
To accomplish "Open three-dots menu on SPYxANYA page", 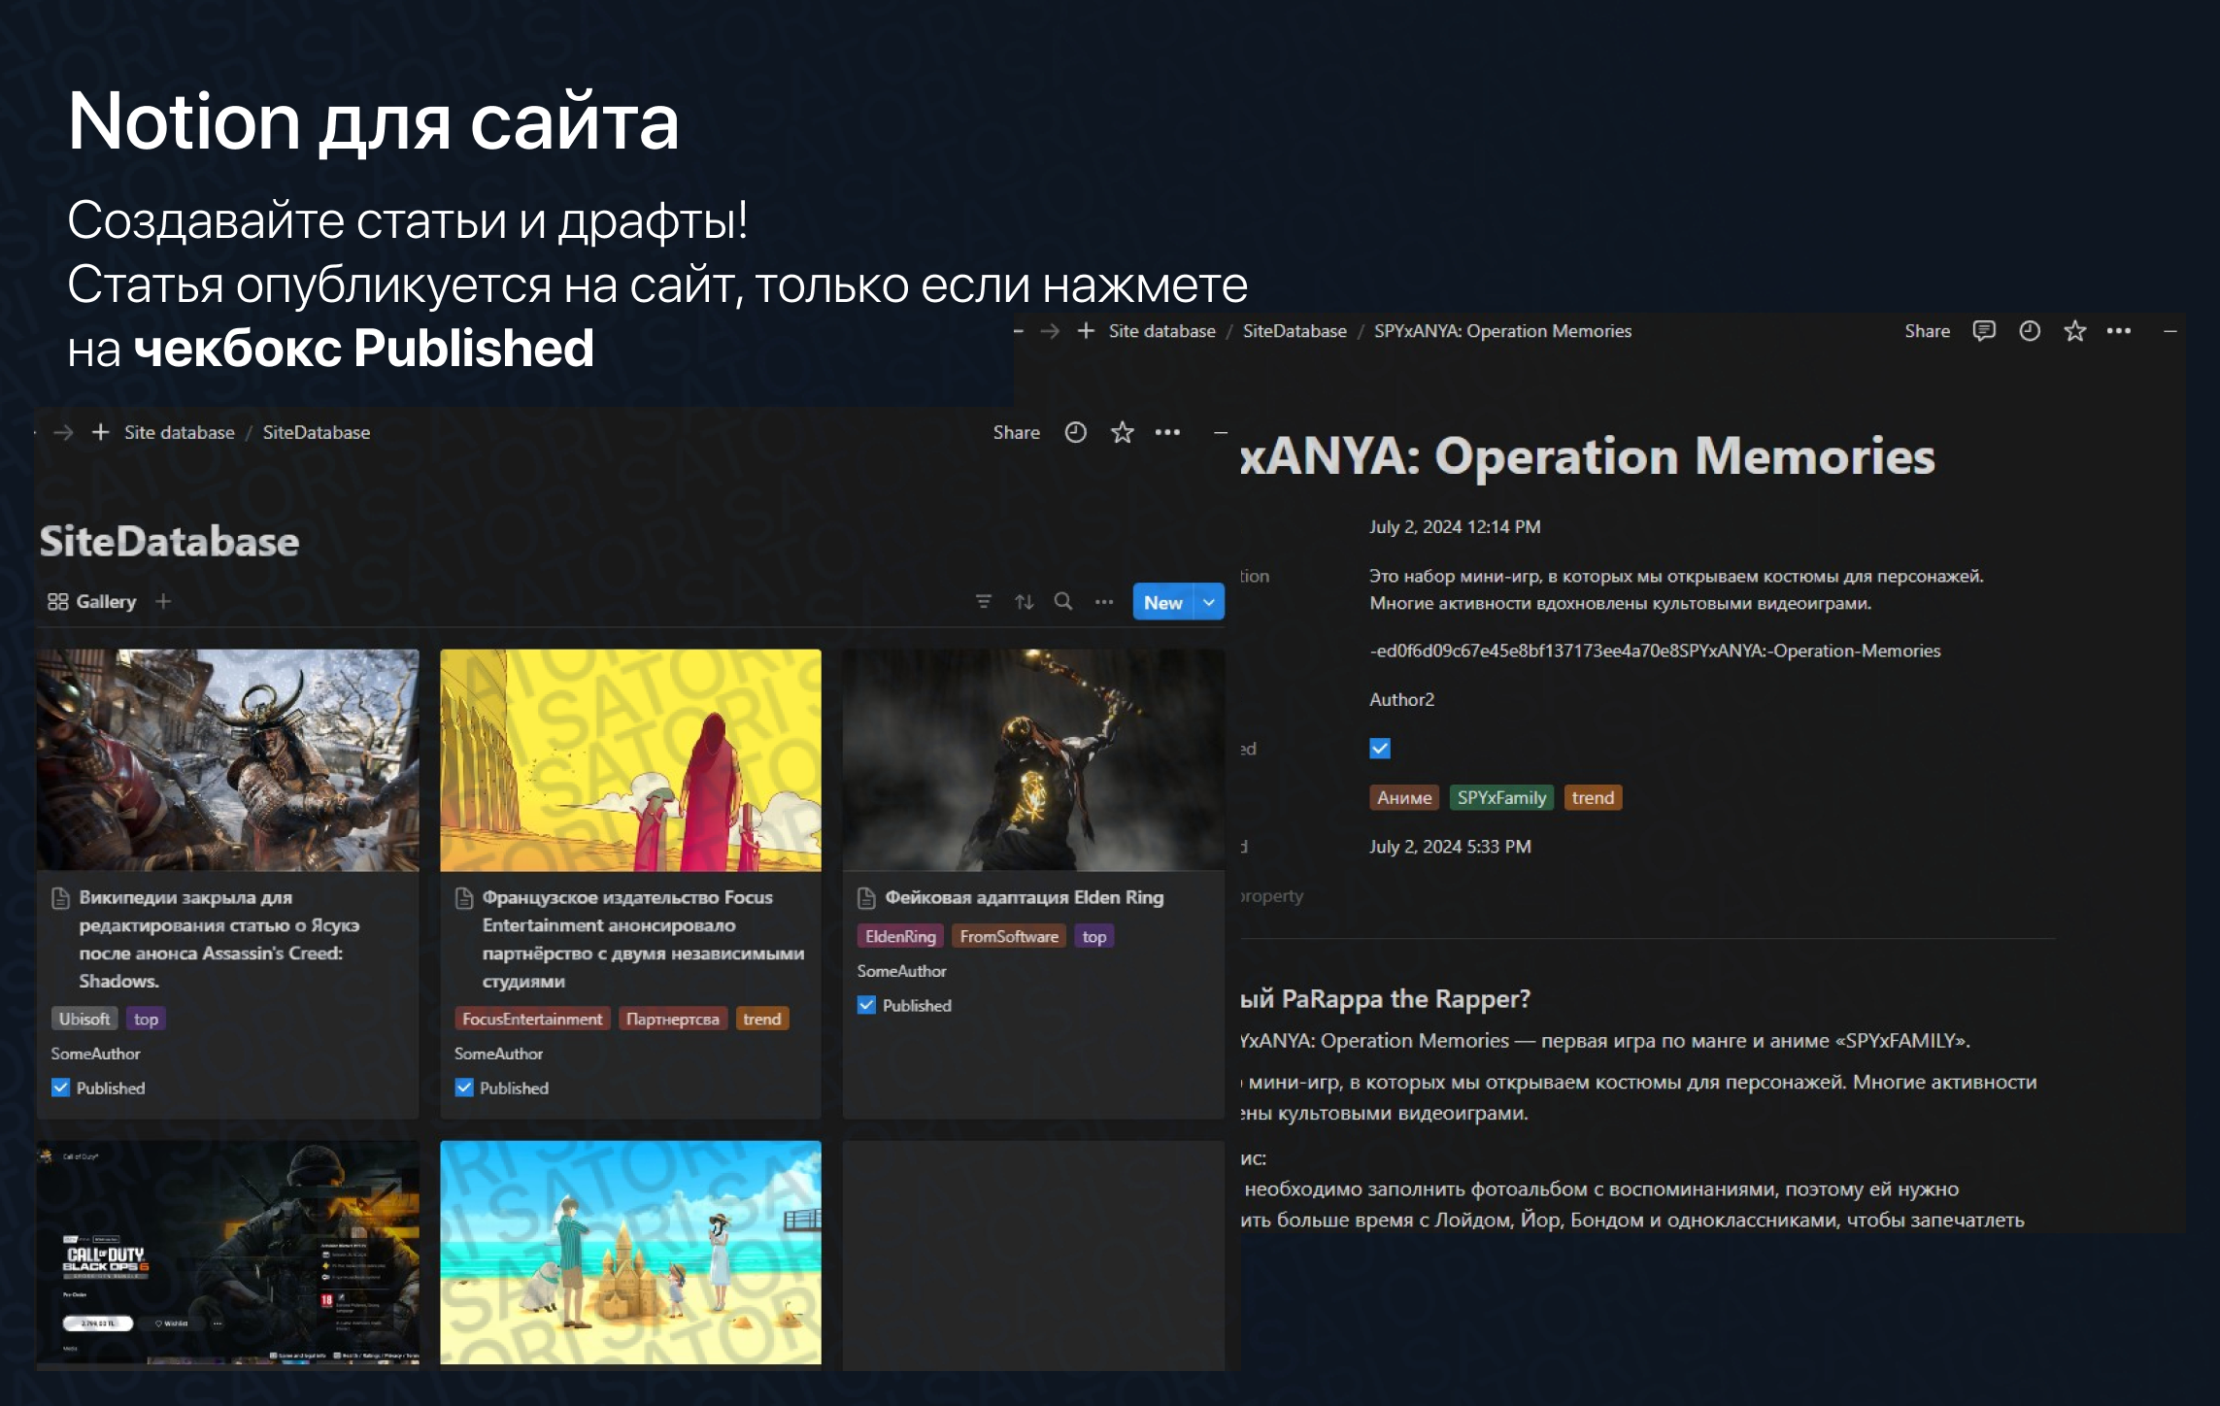I will [2119, 331].
